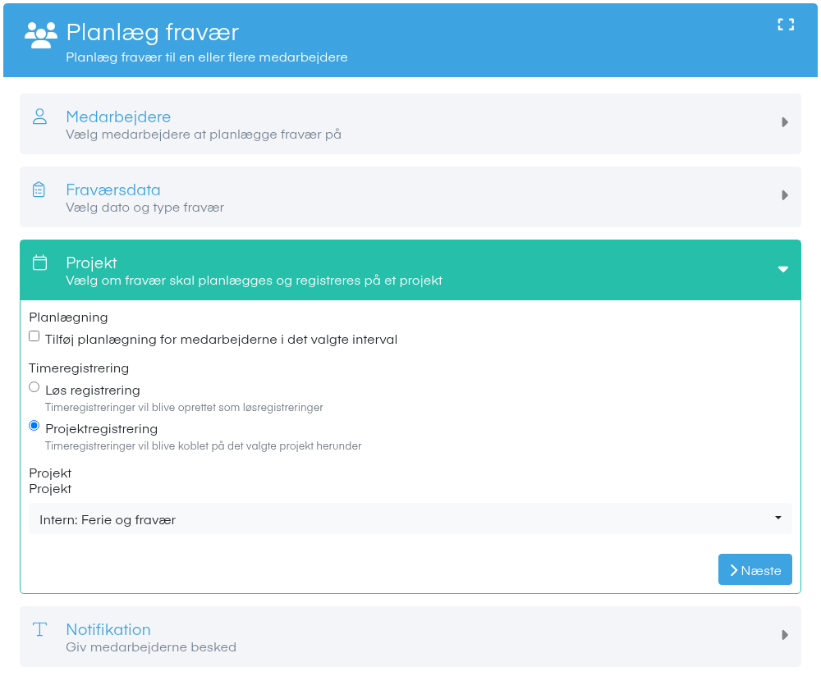Image resolution: width=821 pixels, height=699 pixels.
Task: Click the calendar icon in the Projekt header
Action: 39,263
